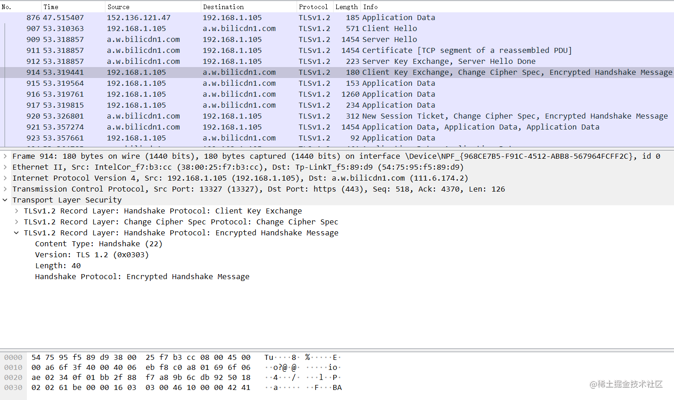Click hex offset 0020 row bytes
This screenshot has height=400, width=674.
(141, 378)
